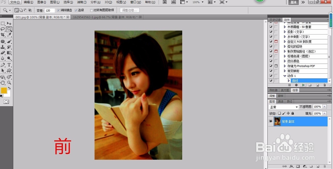
Task: Create new fill or adjustment layer
Action: (305, 166)
